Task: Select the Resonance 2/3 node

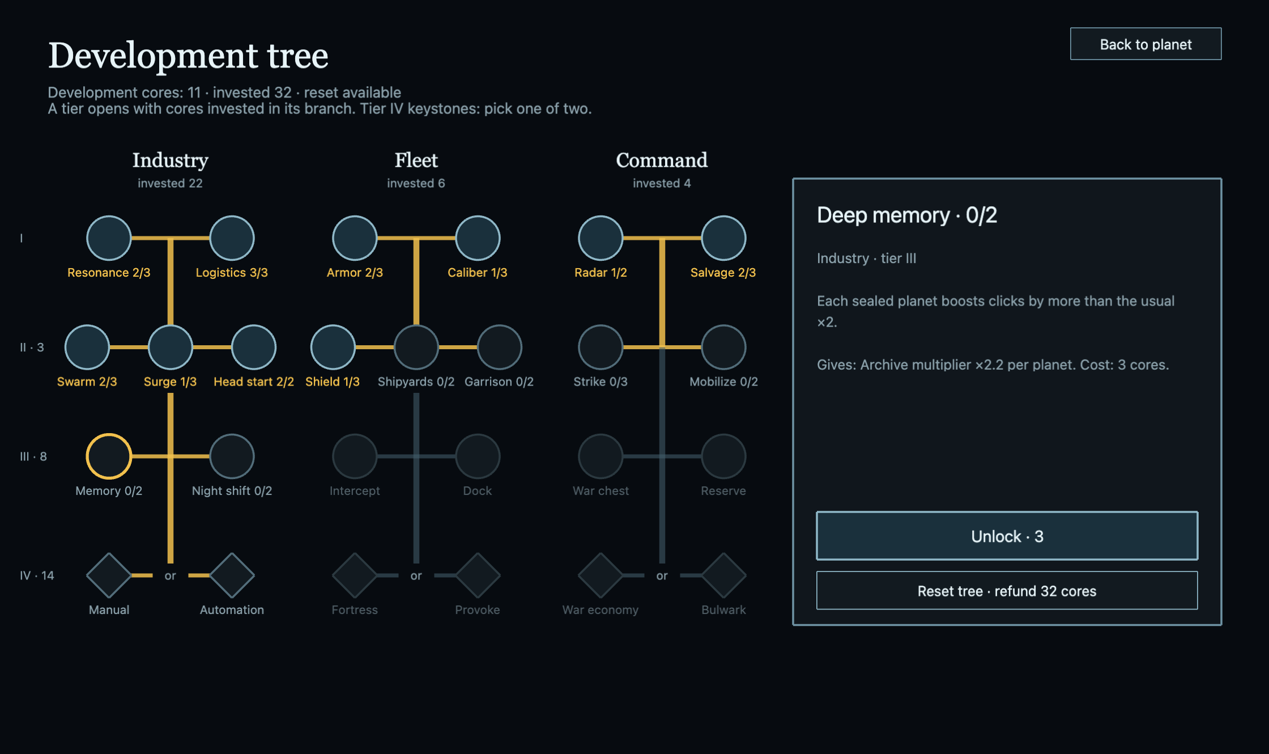Action: click(109, 238)
